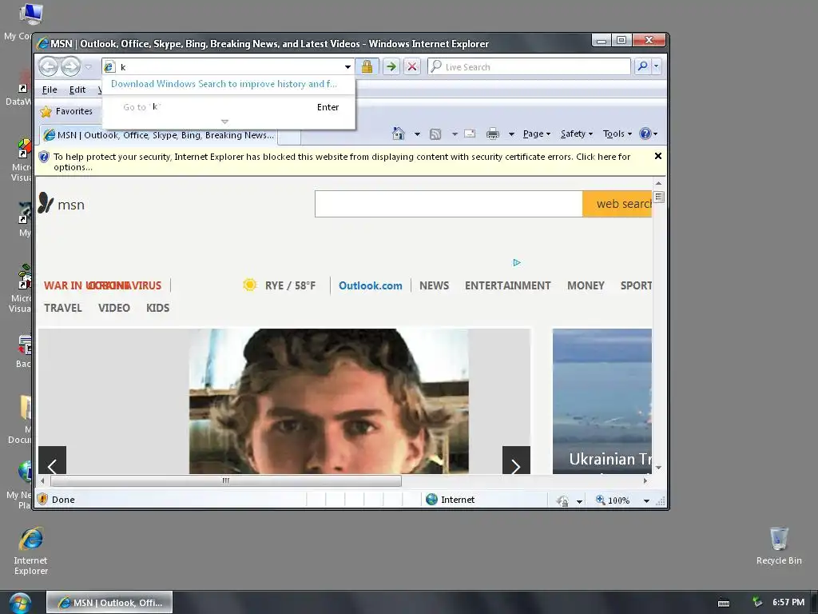The width and height of the screenshot is (818, 614).
Task: Open the Page menu
Action: [537, 134]
